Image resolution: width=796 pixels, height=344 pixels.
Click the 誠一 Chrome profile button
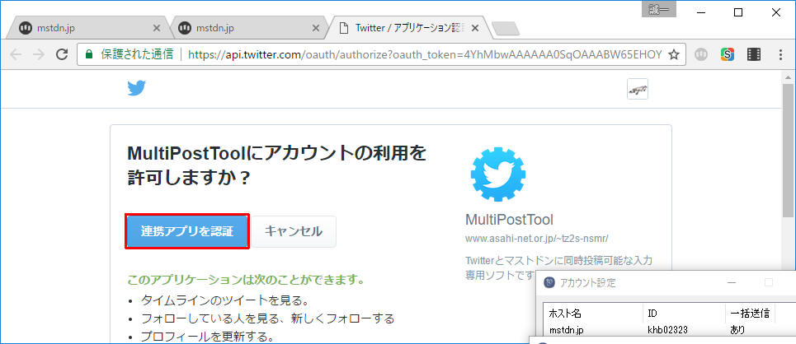coord(658,10)
